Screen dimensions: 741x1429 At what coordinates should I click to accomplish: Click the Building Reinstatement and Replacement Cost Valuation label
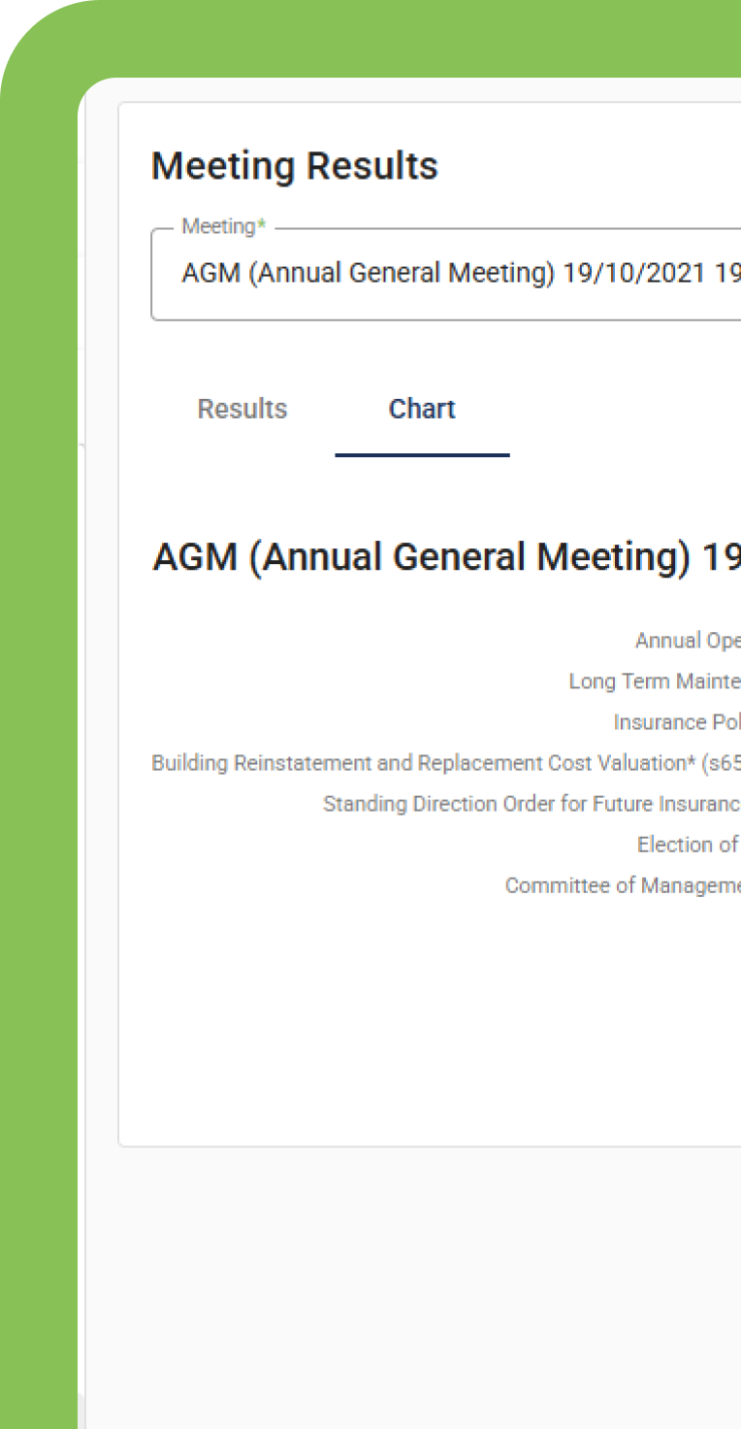445,763
